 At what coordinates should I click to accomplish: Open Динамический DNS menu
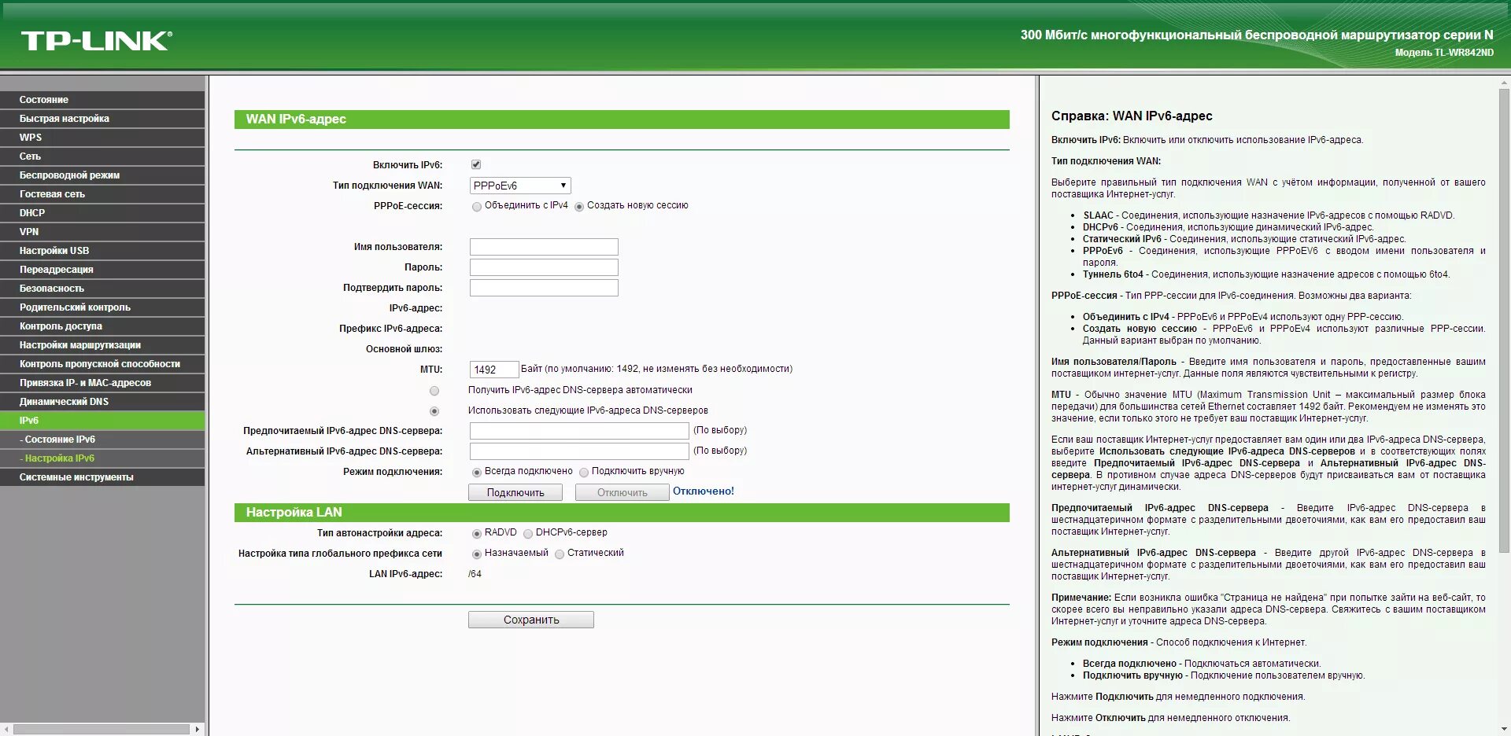102,402
